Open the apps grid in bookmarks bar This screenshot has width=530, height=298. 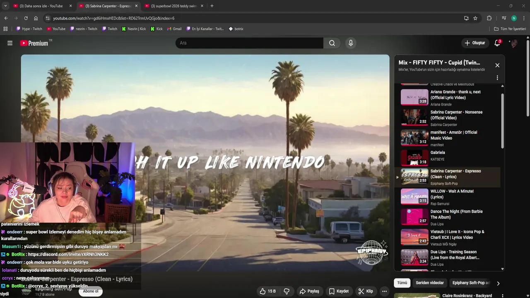click(x=5, y=29)
